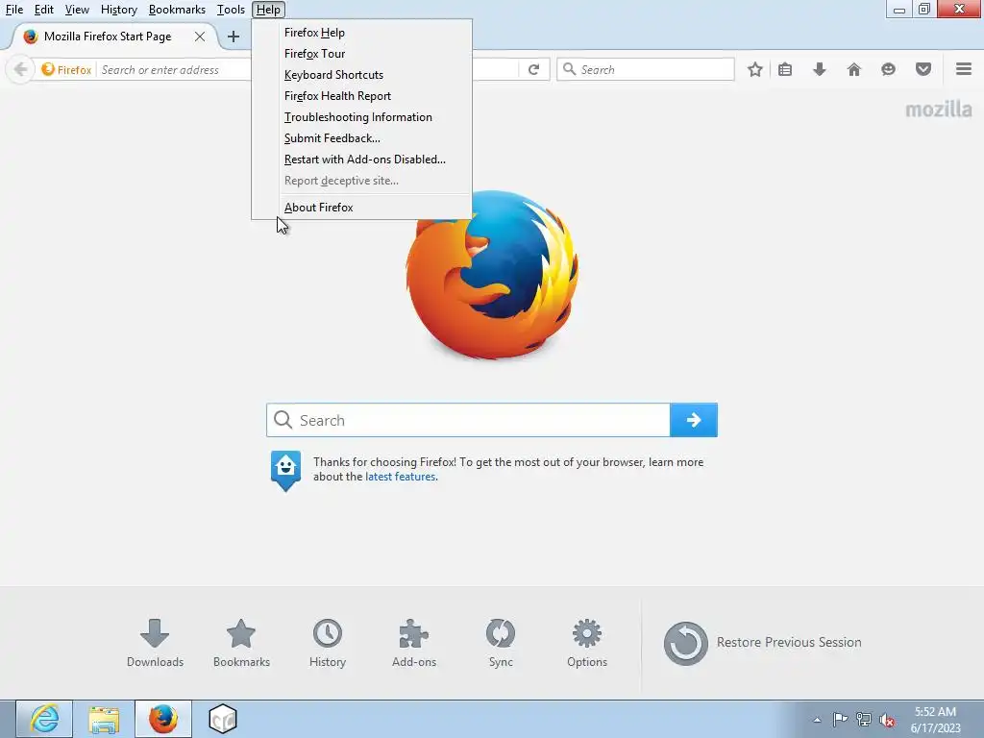Open the File menu
This screenshot has height=738, width=984.
click(x=13, y=10)
